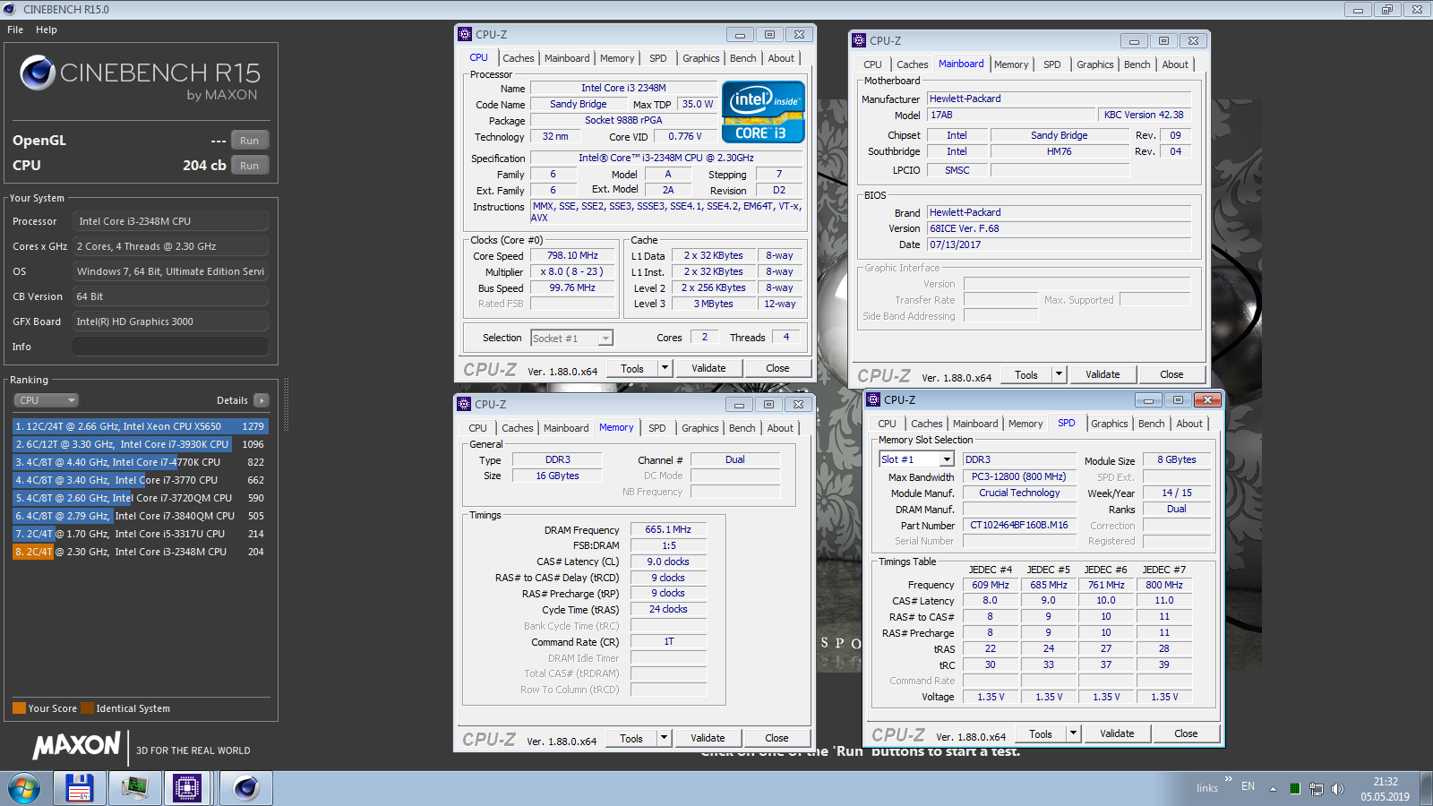Click the GFX Board field HD Graphics 3000

point(170,322)
